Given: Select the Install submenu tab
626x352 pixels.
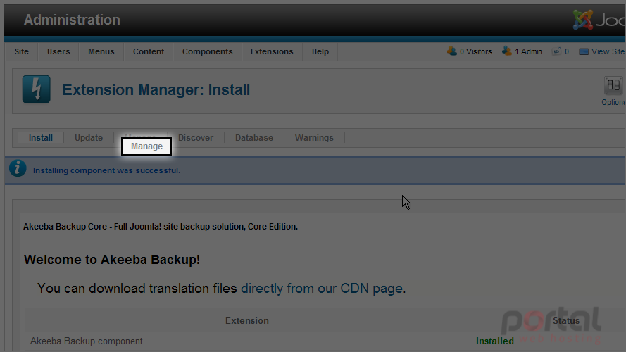Looking at the screenshot, I should 41,138.
